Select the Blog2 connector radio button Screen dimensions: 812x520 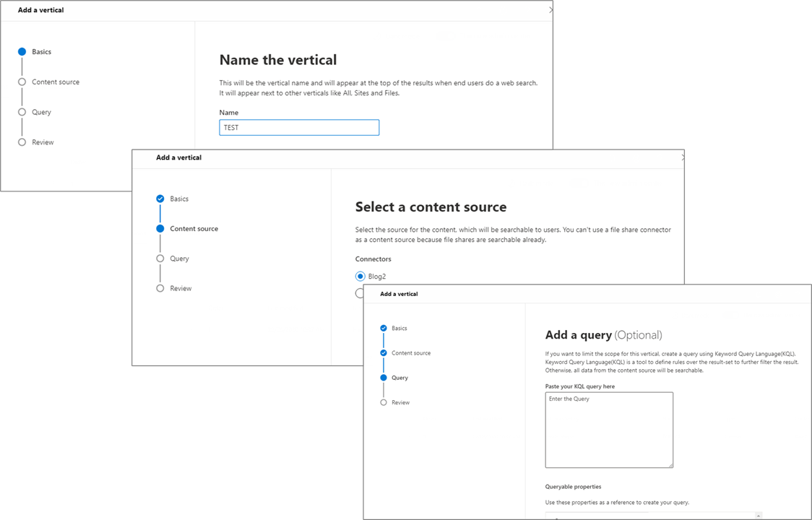[x=360, y=276]
